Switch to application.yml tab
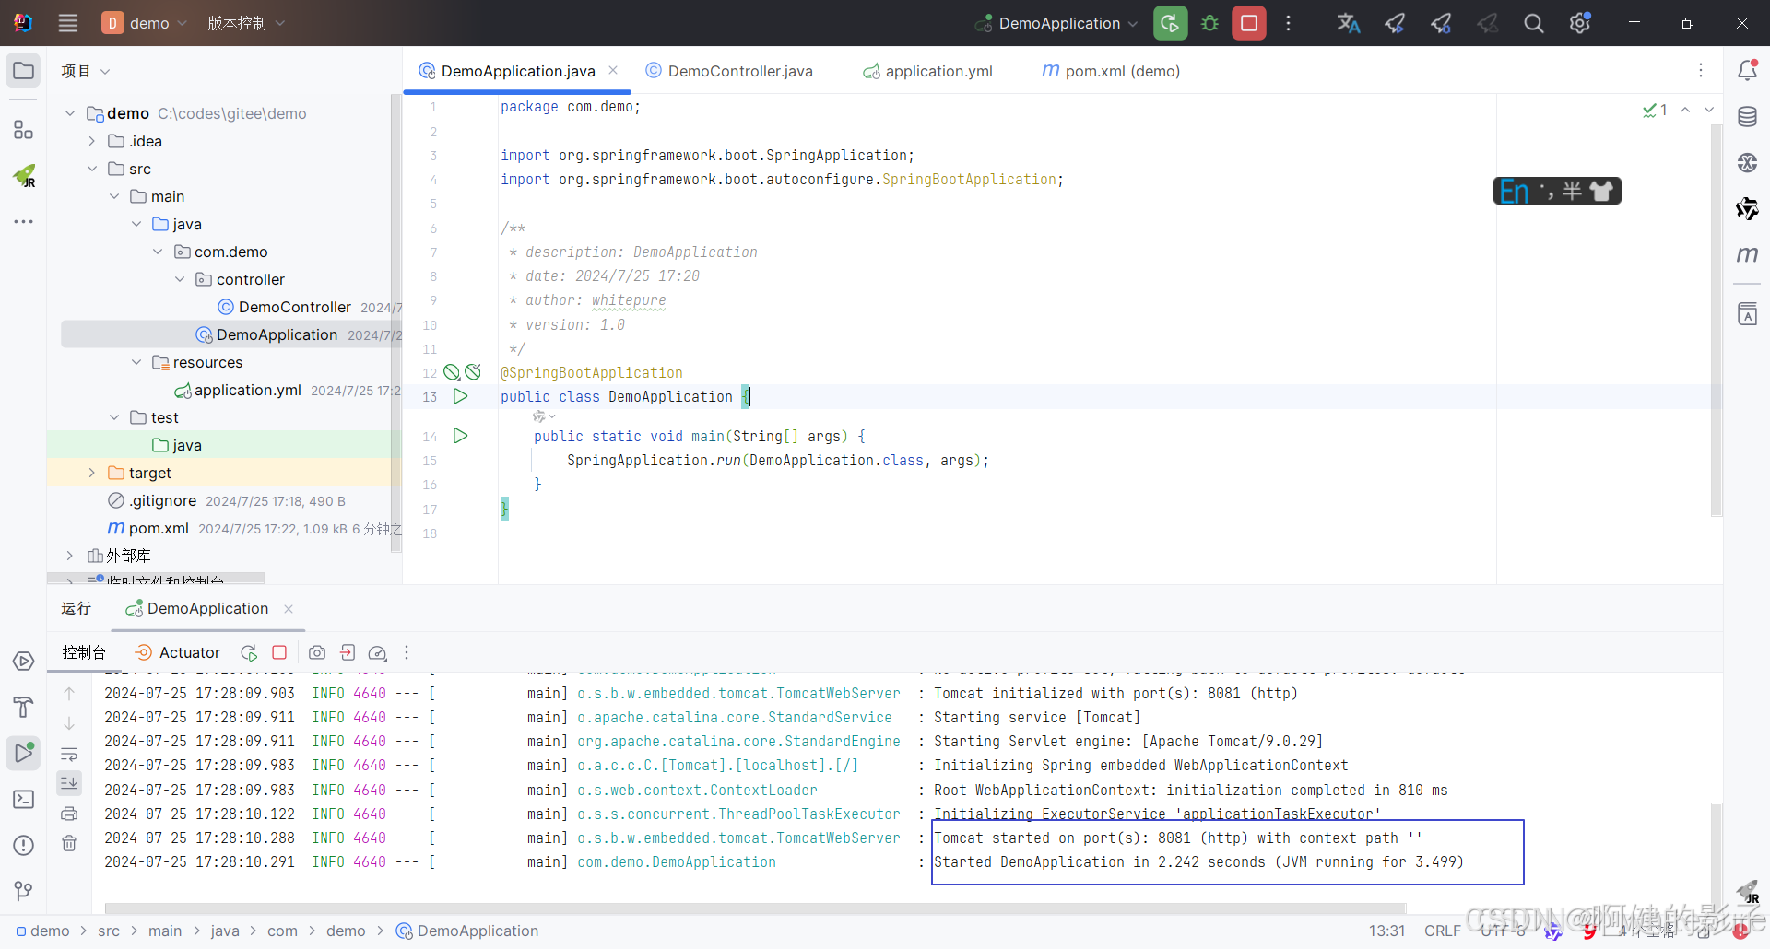Viewport: 1770px width, 949px height. click(x=927, y=71)
